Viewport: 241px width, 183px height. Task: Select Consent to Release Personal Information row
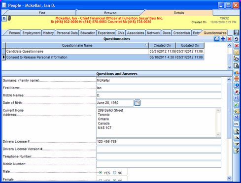105,57
